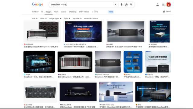Screen dimensions: 193x109
Task: Toggle the Tools button
Action: (111, 12)
